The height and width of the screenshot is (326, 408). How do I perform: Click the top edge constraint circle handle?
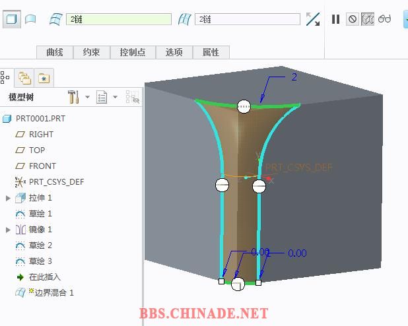pos(244,106)
